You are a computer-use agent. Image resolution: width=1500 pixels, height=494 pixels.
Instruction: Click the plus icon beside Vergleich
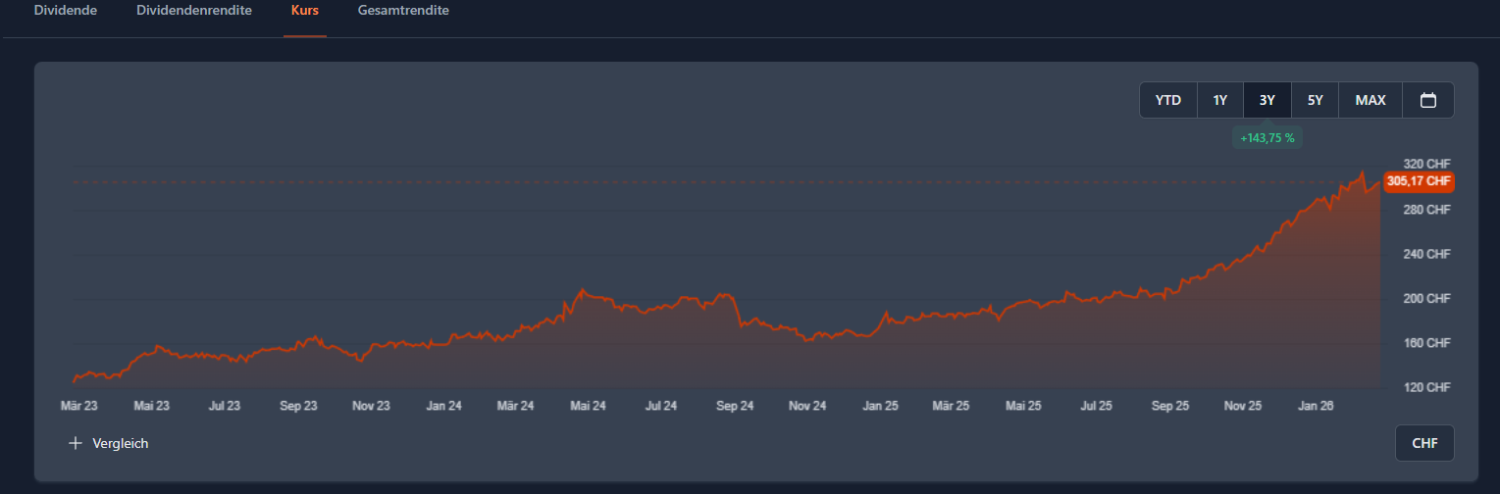76,443
